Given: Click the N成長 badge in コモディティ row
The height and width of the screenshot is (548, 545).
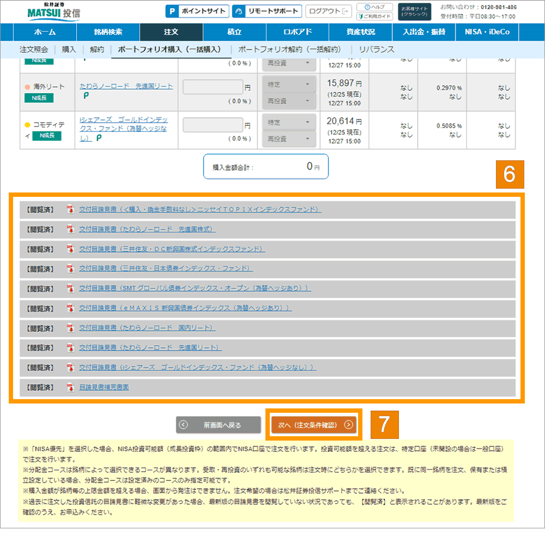Looking at the screenshot, I should point(47,136).
